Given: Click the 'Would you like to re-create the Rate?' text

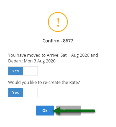Looking at the screenshot, I should 44,82.
